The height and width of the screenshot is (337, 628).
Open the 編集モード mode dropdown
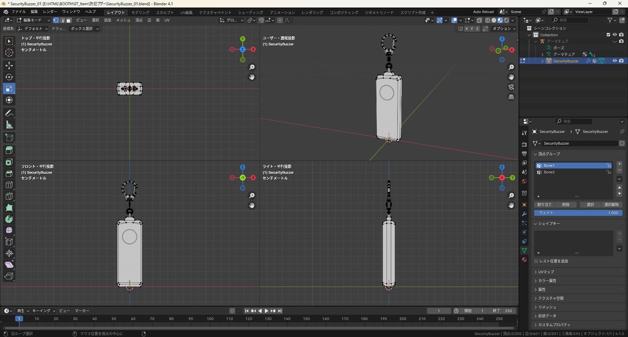pos(32,20)
